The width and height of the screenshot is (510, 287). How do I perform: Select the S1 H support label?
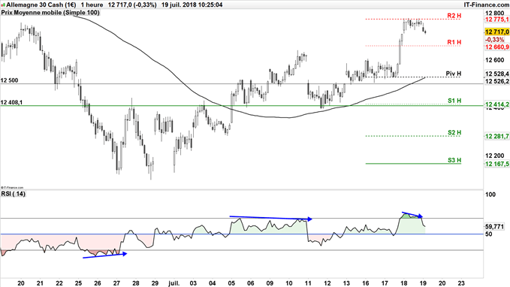[454, 101]
